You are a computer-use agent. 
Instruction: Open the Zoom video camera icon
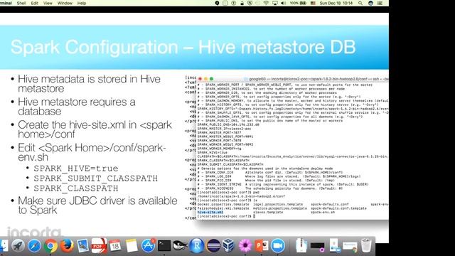pyautogui.click(x=278, y=246)
